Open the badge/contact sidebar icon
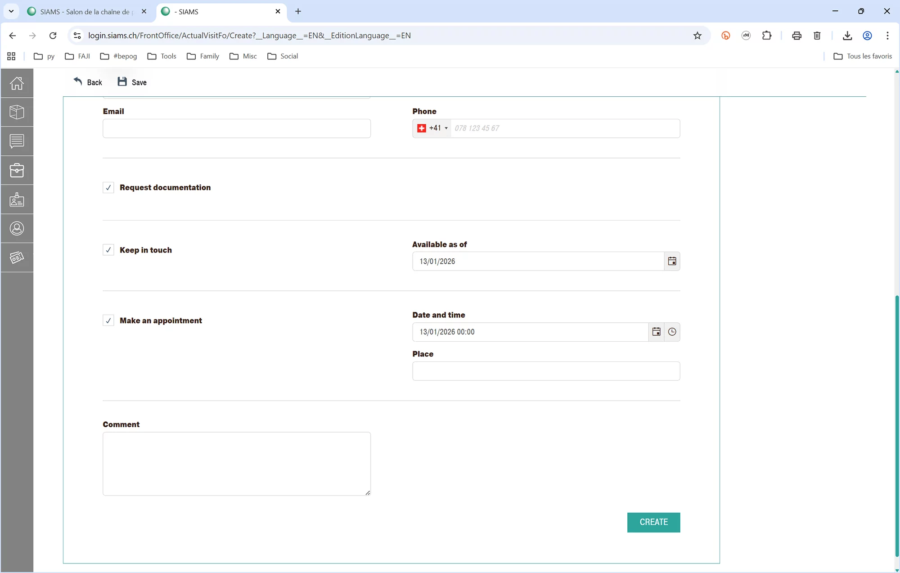900x573 pixels. click(x=17, y=199)
